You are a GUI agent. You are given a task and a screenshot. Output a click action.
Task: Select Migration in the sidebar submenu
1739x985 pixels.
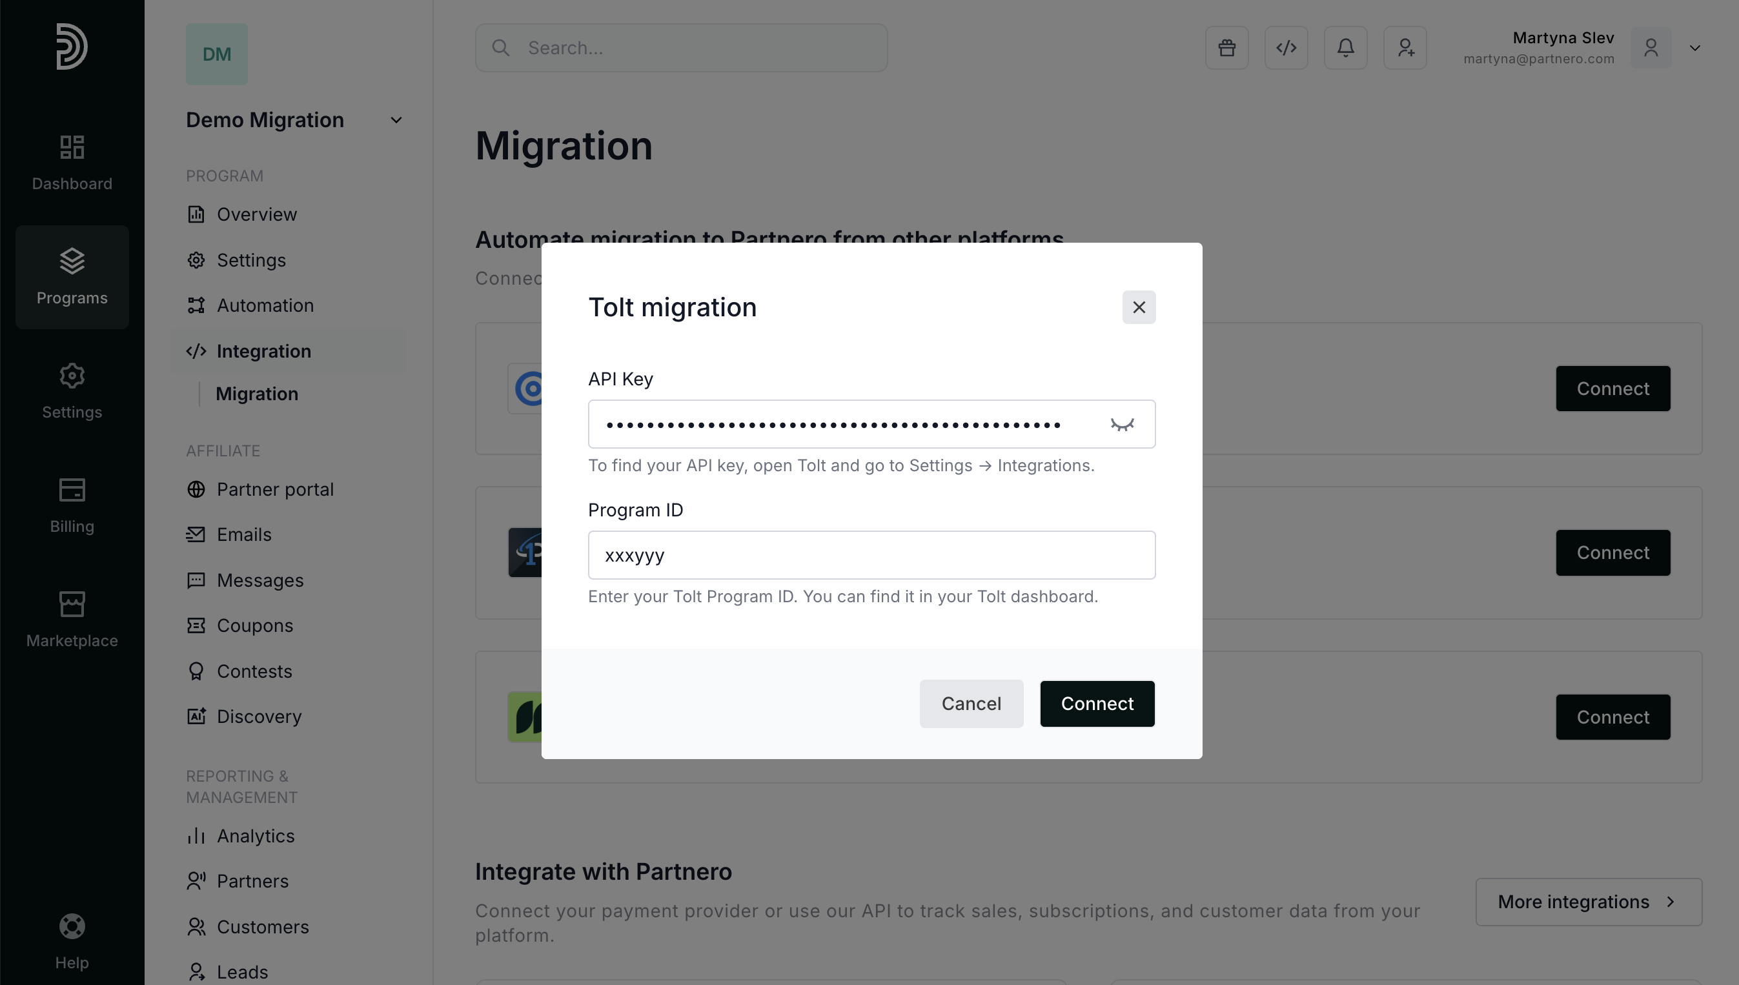256,394
